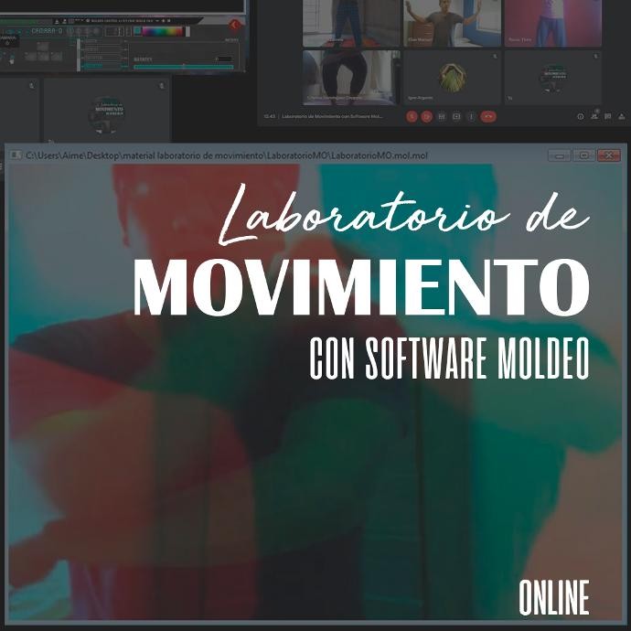Adjust the teal intensity slider
This screenshot has width=631, height=631.
pyautogui.click(x=183, y=67)
